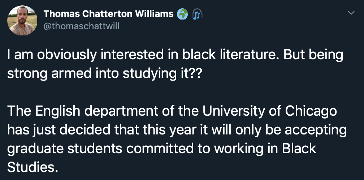This screenshot has height=180, width=364.
Task: Click the paragraph about the English department
Action: (177, 140)
